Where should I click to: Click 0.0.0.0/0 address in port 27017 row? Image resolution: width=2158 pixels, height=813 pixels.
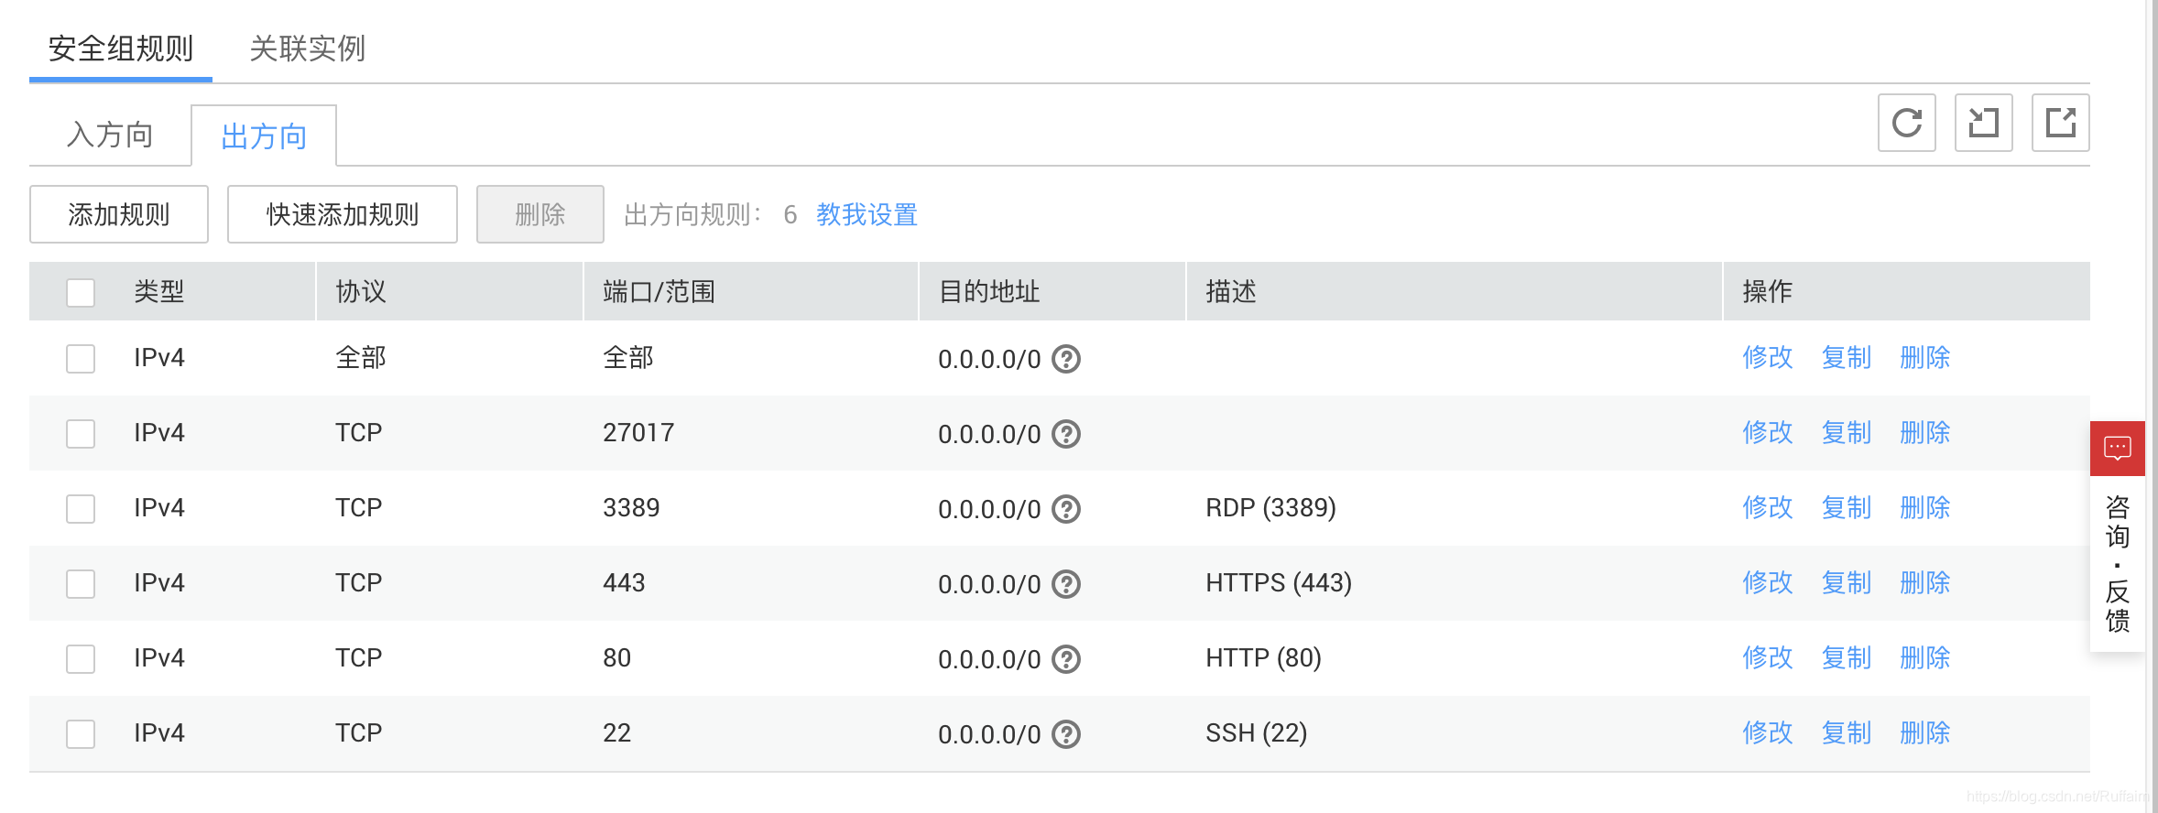point(989,434)
